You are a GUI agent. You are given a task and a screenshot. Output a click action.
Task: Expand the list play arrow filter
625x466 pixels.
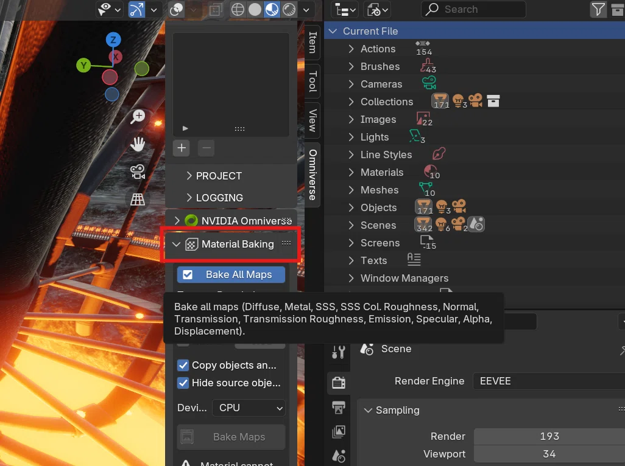185,128
